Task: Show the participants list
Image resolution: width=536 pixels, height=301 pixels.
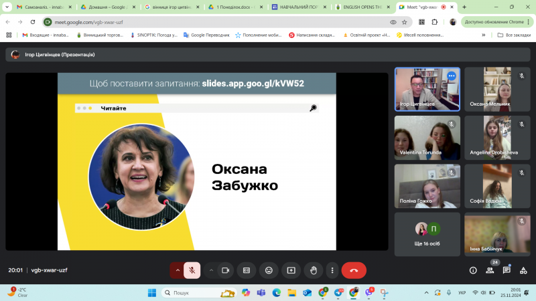Action: pos(490,270)
